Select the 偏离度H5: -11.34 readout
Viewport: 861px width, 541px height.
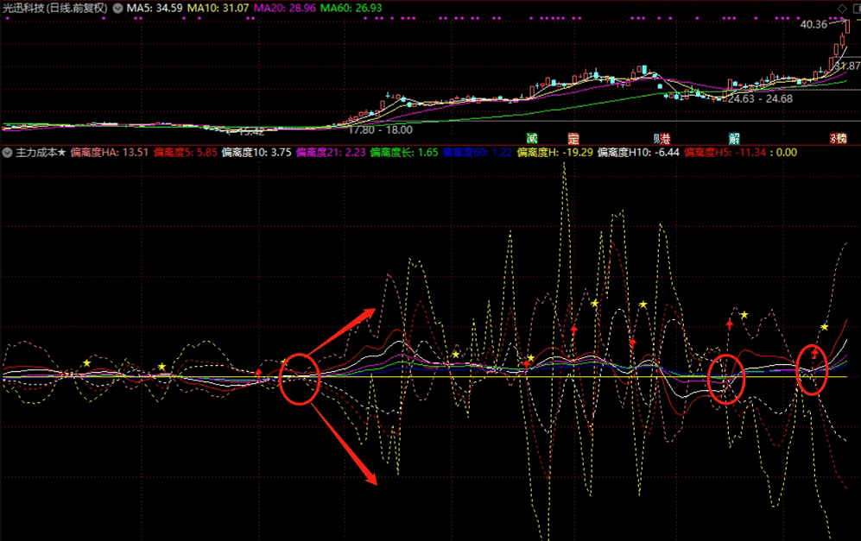(725, 153)
